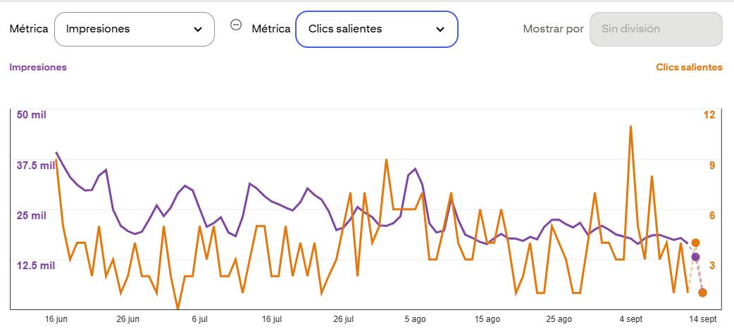734x334 pixels.
Task: Click the 25 mil axis label
Action: coord(32,216)
